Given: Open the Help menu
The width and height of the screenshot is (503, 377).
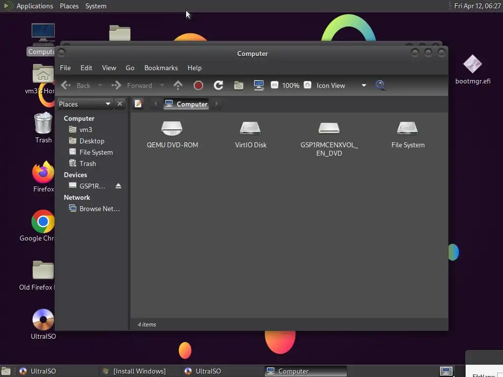Looking at the screenshot, I should click(x=195, y=68).
